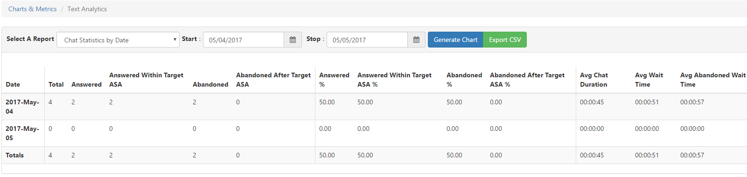The width and height of the screenshot is (747, 177).
Task: Go to Charts & Metrics breadcrumb link
Action: point(33,9)
